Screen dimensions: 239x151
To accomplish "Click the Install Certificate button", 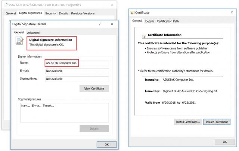I will 187,122.
